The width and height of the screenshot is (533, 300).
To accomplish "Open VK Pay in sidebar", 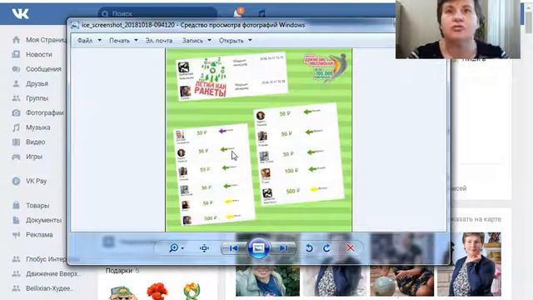I will (x=37, y=182).
